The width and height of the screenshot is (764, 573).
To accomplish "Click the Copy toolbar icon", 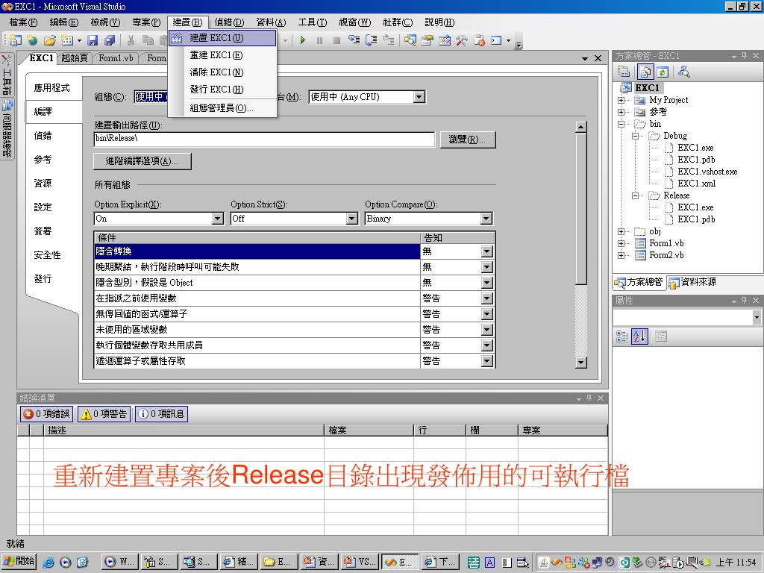I will coord(148,40).
